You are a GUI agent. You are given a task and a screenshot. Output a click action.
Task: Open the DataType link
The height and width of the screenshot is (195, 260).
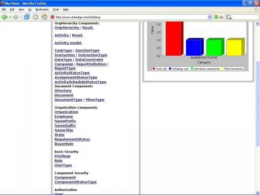coord(63,60)
